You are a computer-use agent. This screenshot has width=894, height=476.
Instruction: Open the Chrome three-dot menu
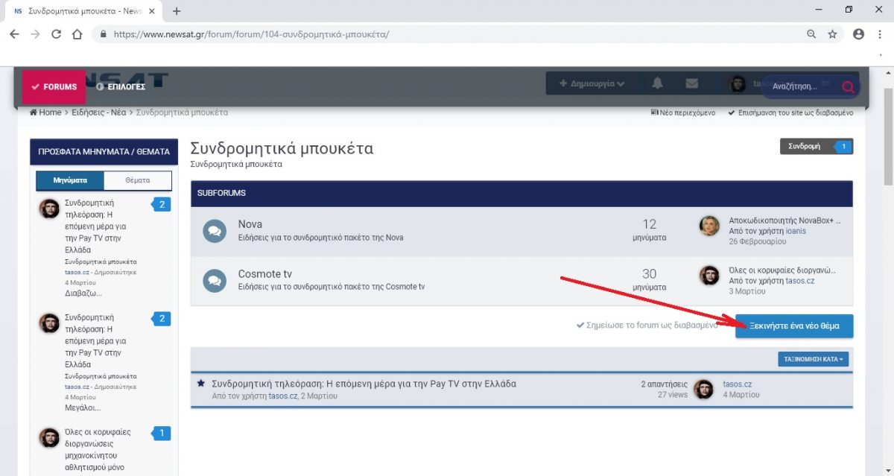click(880, 34)
